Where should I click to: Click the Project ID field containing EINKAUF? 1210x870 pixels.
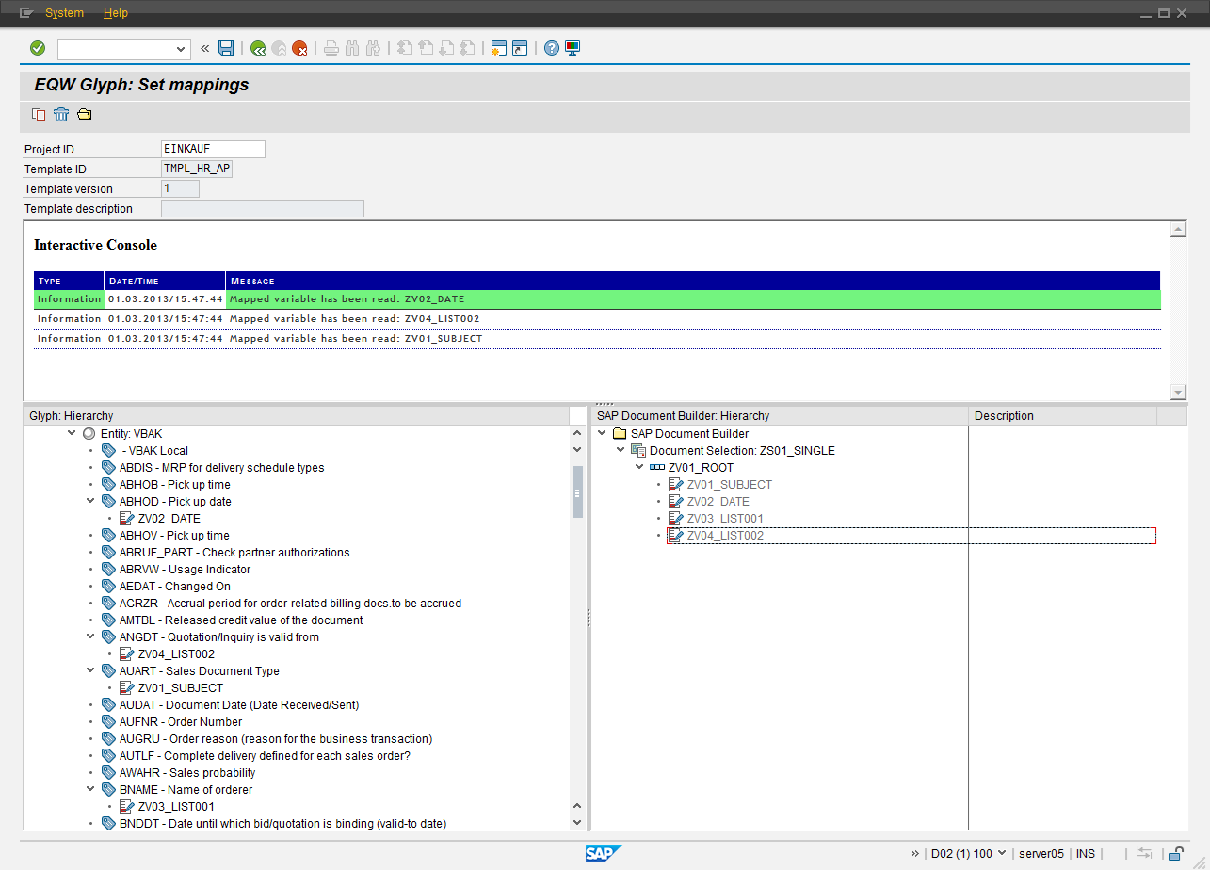[x=214, y=149]
